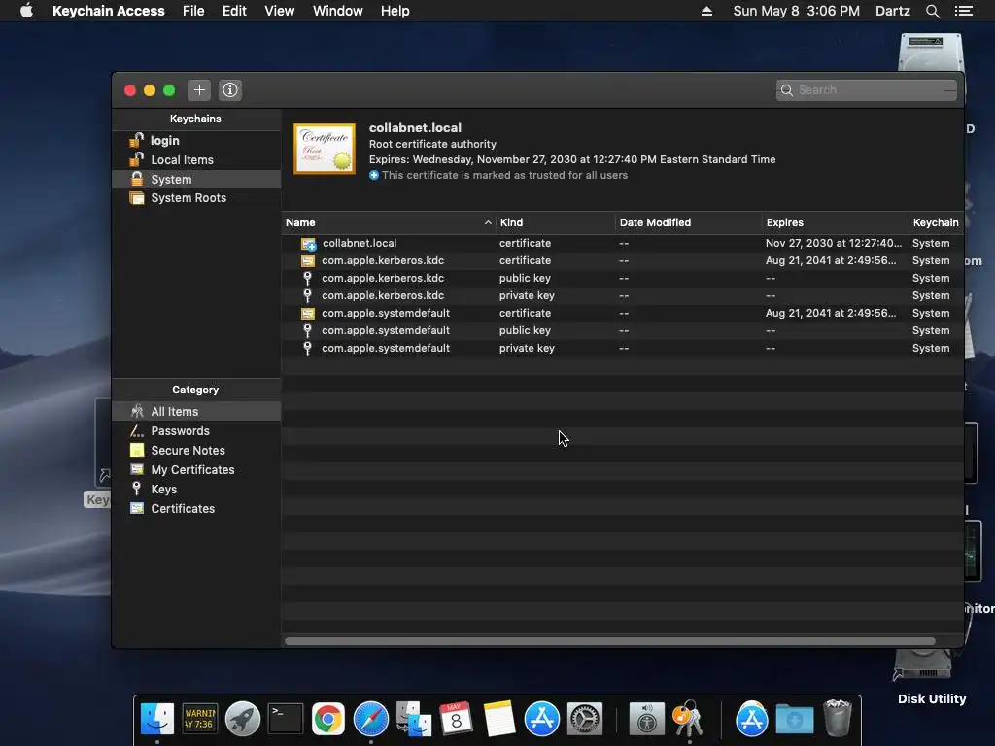Open Keychain Access icon in the Dock

[689, 719]
